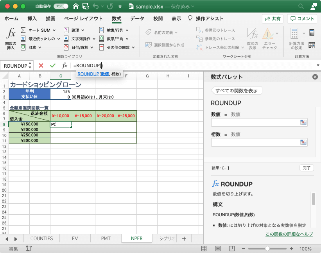The height and width of the screenshot is (253, 321).
Task: Click the save icon in title bar
Action: (86, 6)
